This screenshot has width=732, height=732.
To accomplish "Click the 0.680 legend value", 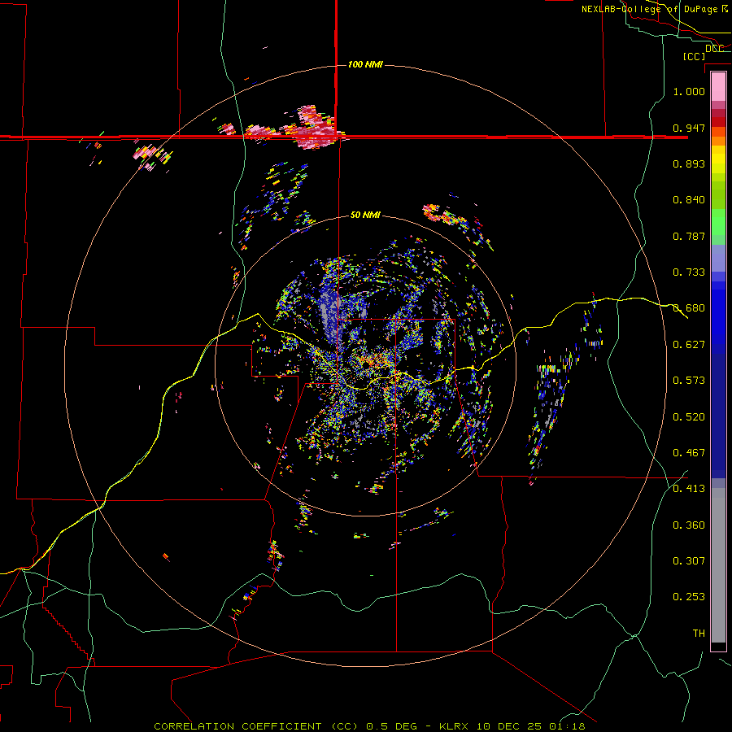I will pyautogui.click(x=689, y=308).
